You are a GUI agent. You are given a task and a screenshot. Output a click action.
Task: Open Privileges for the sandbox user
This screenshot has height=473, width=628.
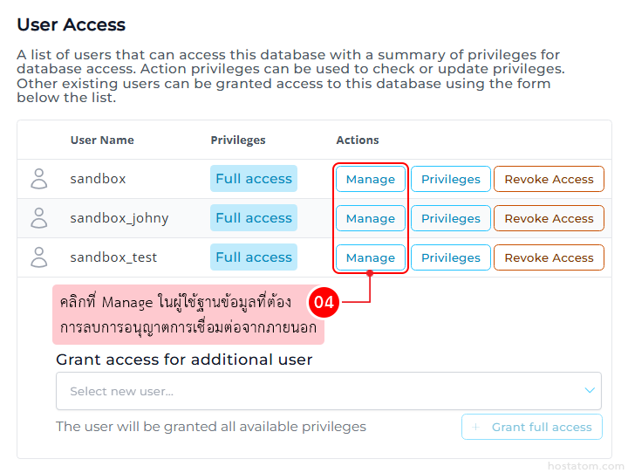coord(451,179)
